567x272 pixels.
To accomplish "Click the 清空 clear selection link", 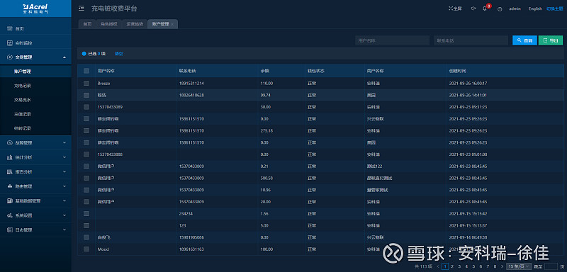I will click(118, 54).
